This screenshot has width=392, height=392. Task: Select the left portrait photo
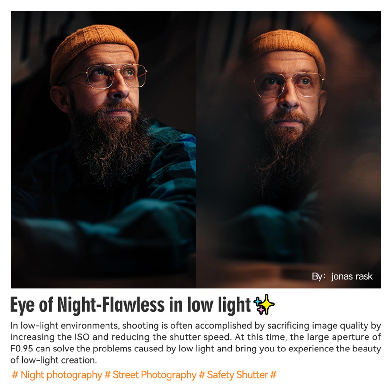pyautogui.click(x=103, y=149)
